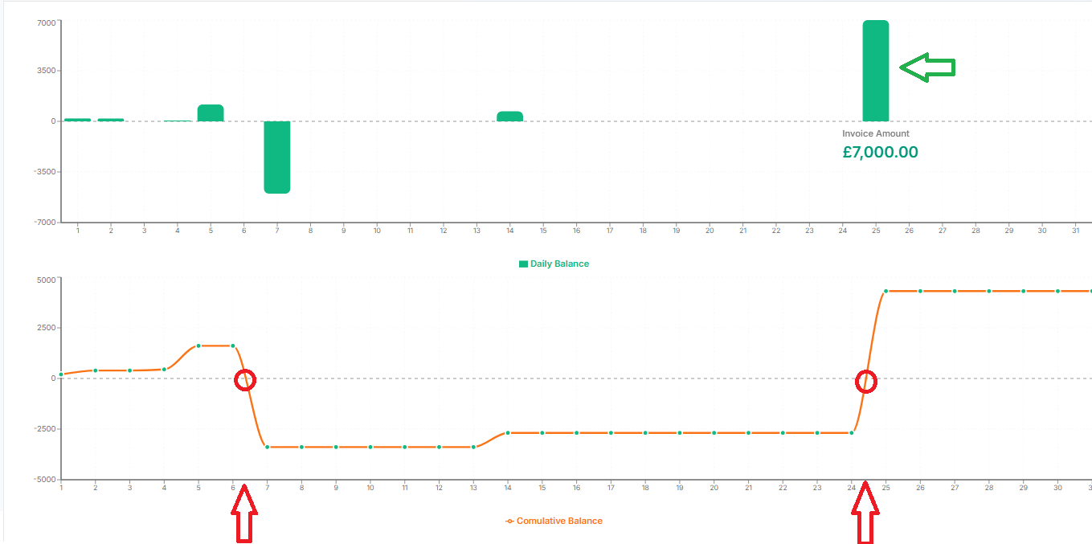Select the cumulative line point at day 24
The width and height of the screenshot is (1092, 544).
(x=852, y=432)
